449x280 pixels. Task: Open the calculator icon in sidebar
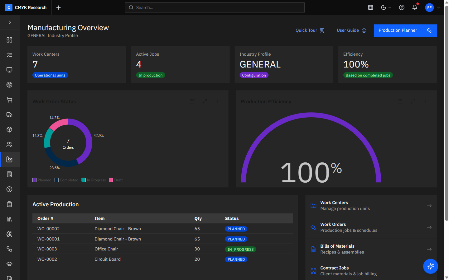[9, 174]
